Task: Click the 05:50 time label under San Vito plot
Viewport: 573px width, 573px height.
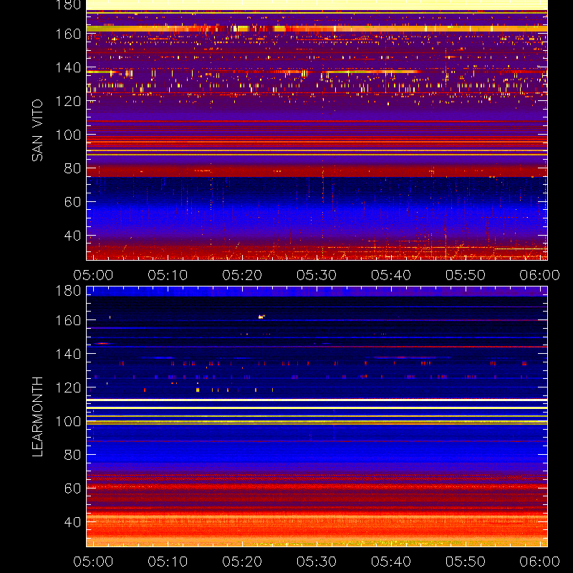Action: tap(465, 275)
